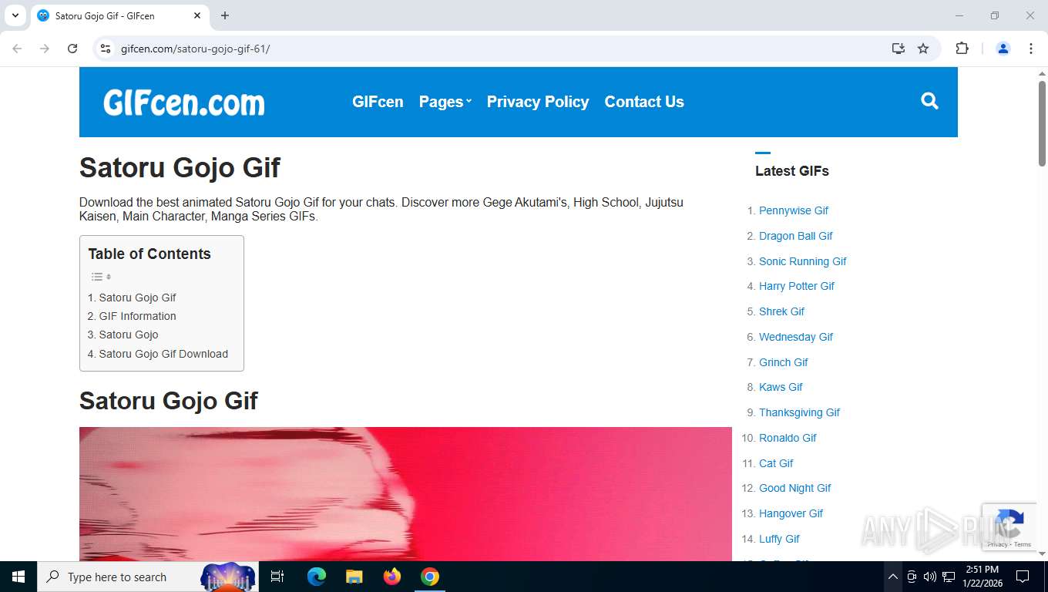Click the address bar URL field
The width and height of the screenshot is (1048, 592).
point(493,49)
